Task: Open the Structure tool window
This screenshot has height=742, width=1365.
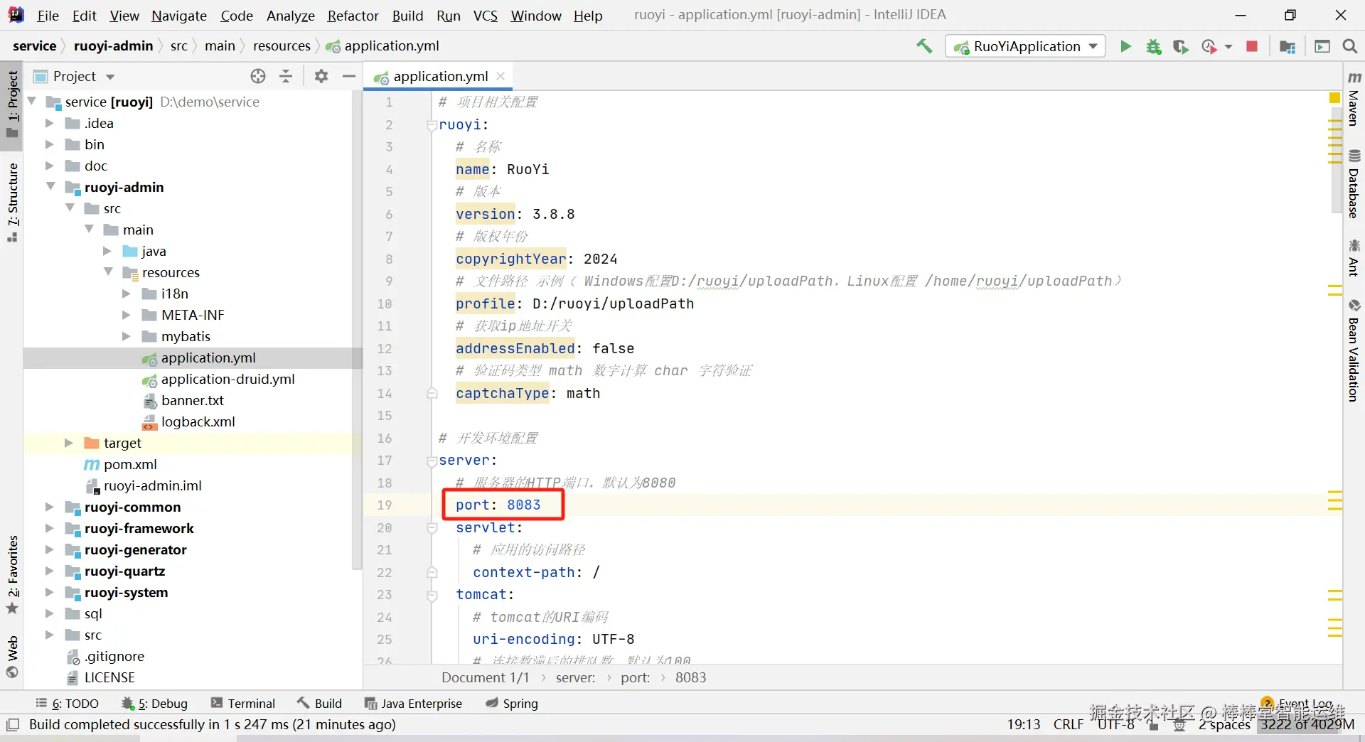Action: (x=12, y=203)
